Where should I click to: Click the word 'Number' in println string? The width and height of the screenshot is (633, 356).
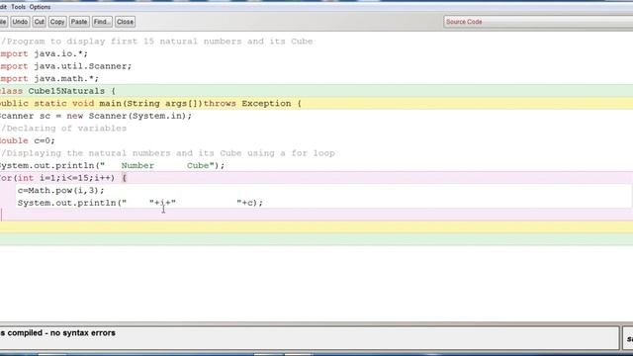(x=137, y=166)
